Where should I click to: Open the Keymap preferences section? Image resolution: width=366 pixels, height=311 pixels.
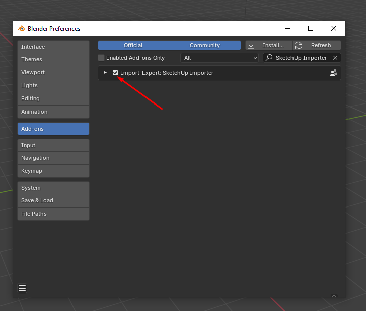(53, 171)
